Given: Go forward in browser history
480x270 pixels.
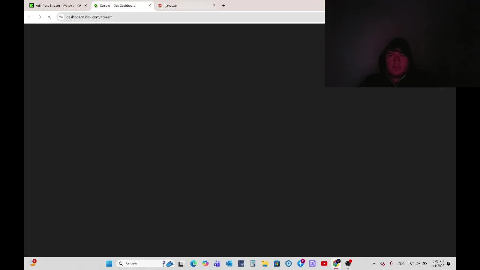Looking at the screenshot, I should tap(39, 17).
